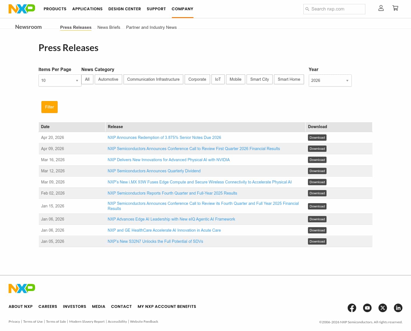The height and width of the screenshot is (331, 411).
Task: Toggle the Smart City category filter
Action: (259, 79)
